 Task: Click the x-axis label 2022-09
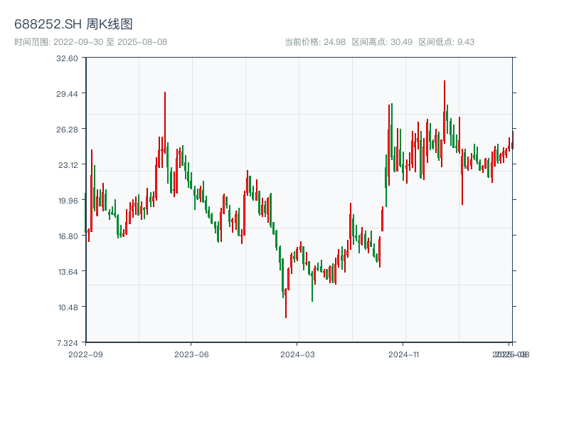85,354
